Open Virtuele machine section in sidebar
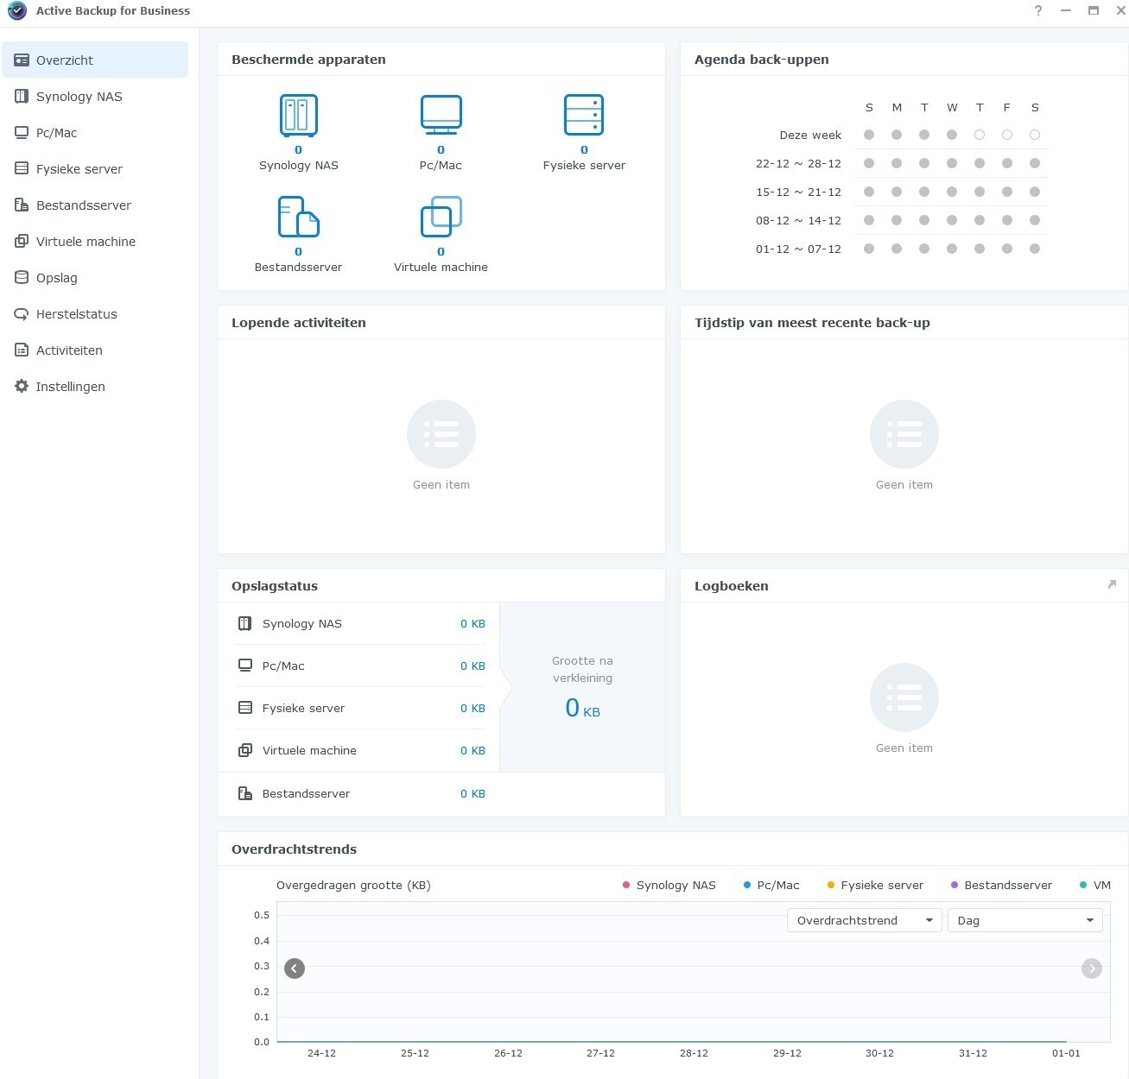Image resolution: width=1129 pixels, height=1079 pixels. coord(95,242)
